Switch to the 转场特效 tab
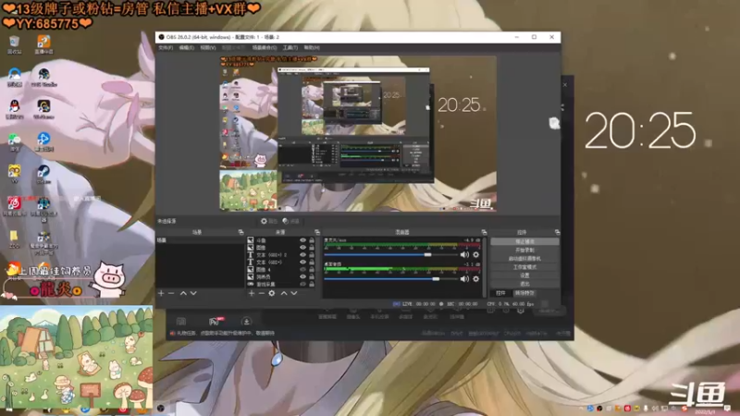The image size is (740, 416). click(524, 293)
